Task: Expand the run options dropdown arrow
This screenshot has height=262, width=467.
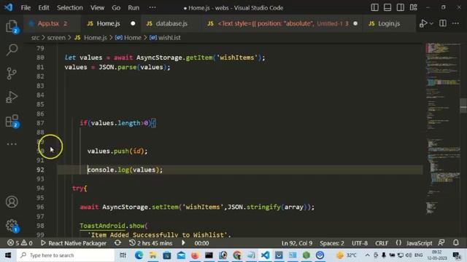Action: click(x=431, y=23)
